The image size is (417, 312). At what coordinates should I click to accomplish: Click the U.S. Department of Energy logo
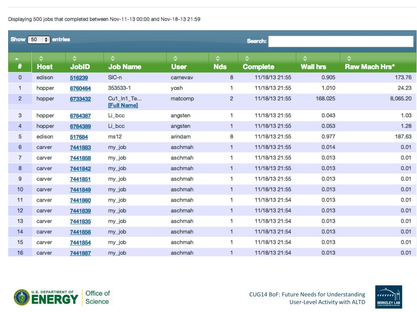click(46, 297)
